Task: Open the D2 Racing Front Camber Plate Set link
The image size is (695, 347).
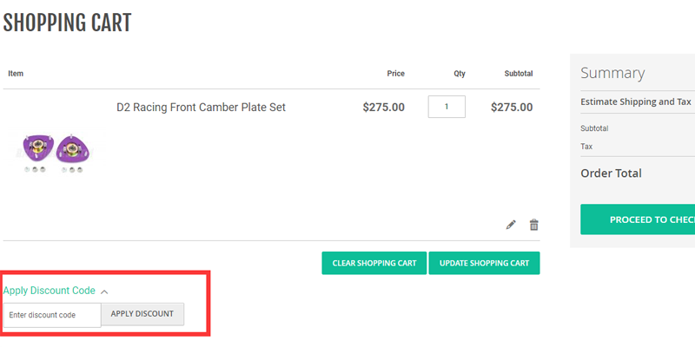Action: coord(201,108)
